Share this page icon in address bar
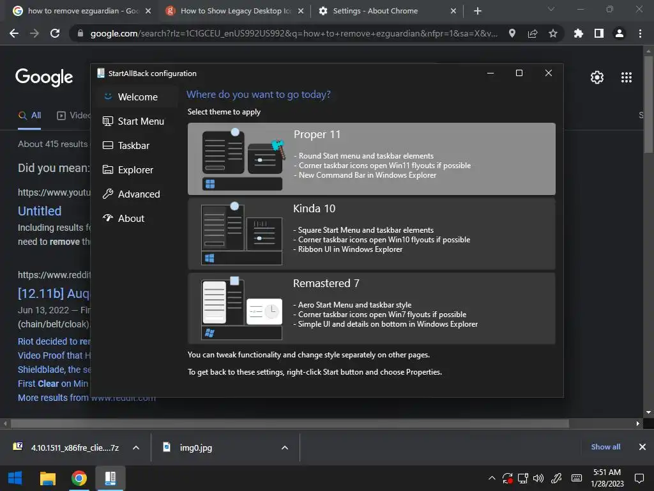The image size is (654, 491). [x=533, y=33]
